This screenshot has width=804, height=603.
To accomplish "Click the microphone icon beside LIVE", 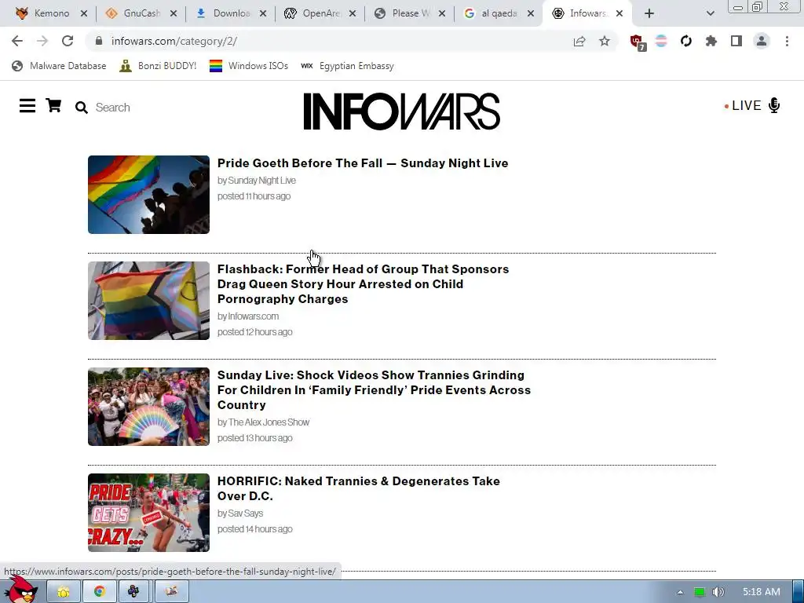I will 774,106.
